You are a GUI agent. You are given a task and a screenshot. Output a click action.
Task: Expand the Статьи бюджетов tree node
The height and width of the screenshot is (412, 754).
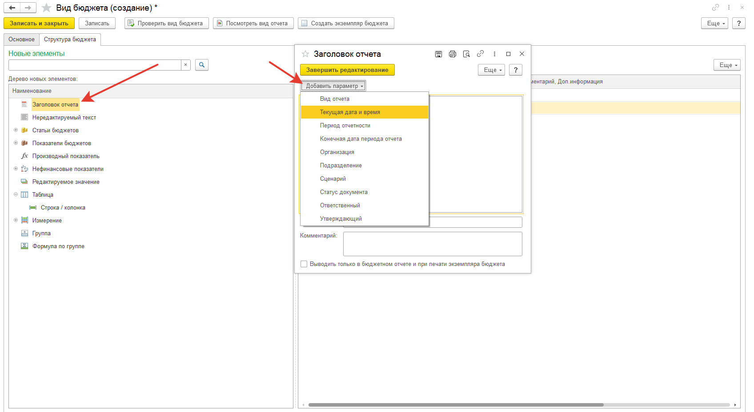16,130
